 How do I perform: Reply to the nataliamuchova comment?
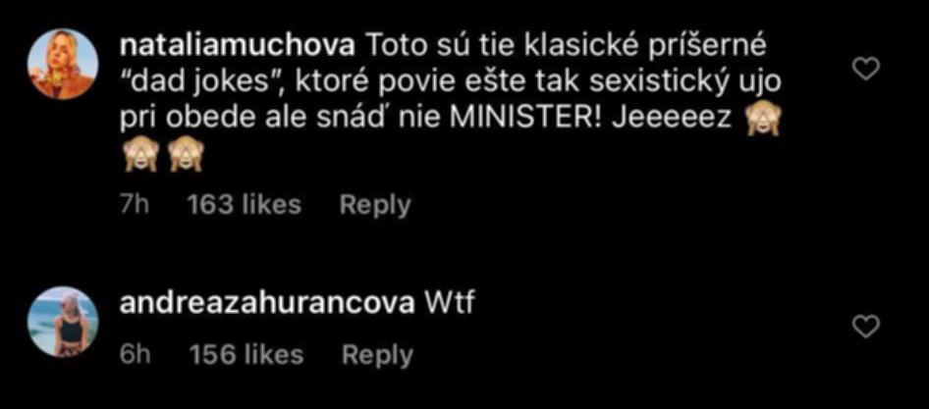coord(375,205)
